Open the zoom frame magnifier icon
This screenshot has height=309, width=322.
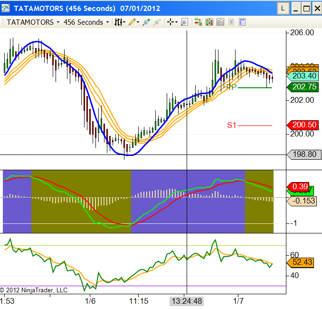coord(184,22)
